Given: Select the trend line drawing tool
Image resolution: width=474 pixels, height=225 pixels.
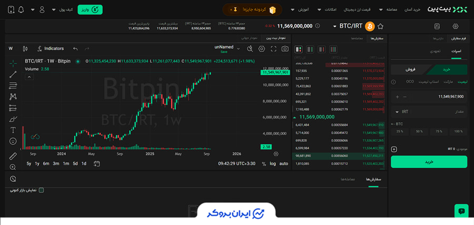Looking at the screenshot, I should point(13,74).
